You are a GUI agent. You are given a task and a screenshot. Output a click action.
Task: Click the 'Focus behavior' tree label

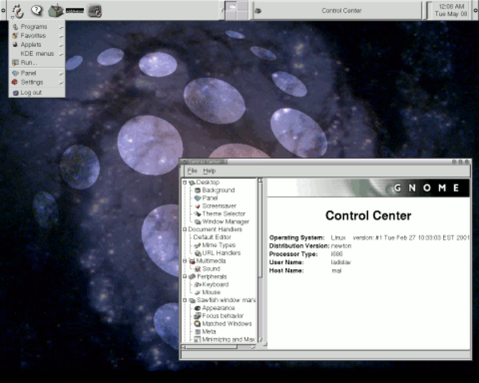click(223, 316)
